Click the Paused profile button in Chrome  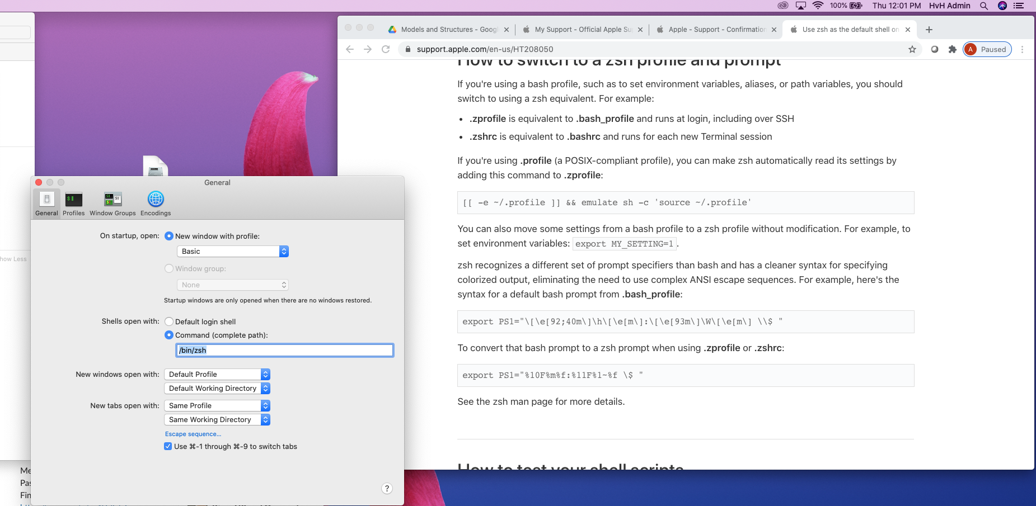[x=987, y=49]
